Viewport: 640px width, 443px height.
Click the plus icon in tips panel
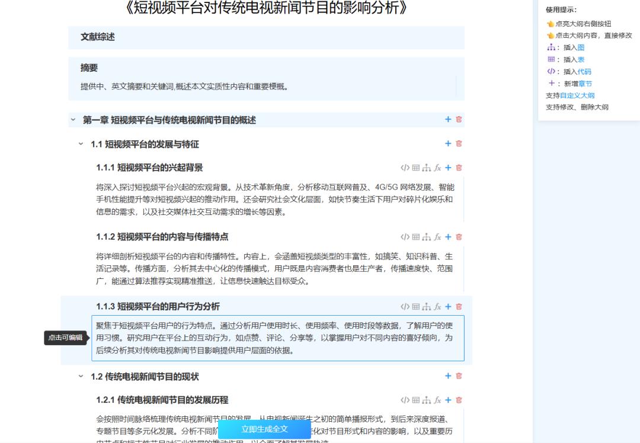point(552,84)
